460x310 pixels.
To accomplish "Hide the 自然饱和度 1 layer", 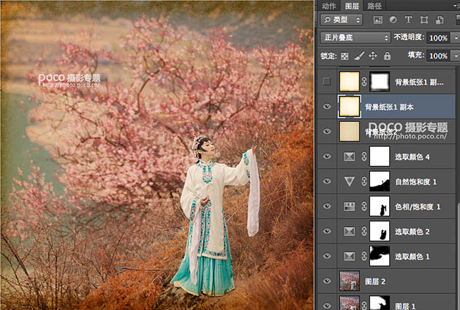I will point(327,181).
